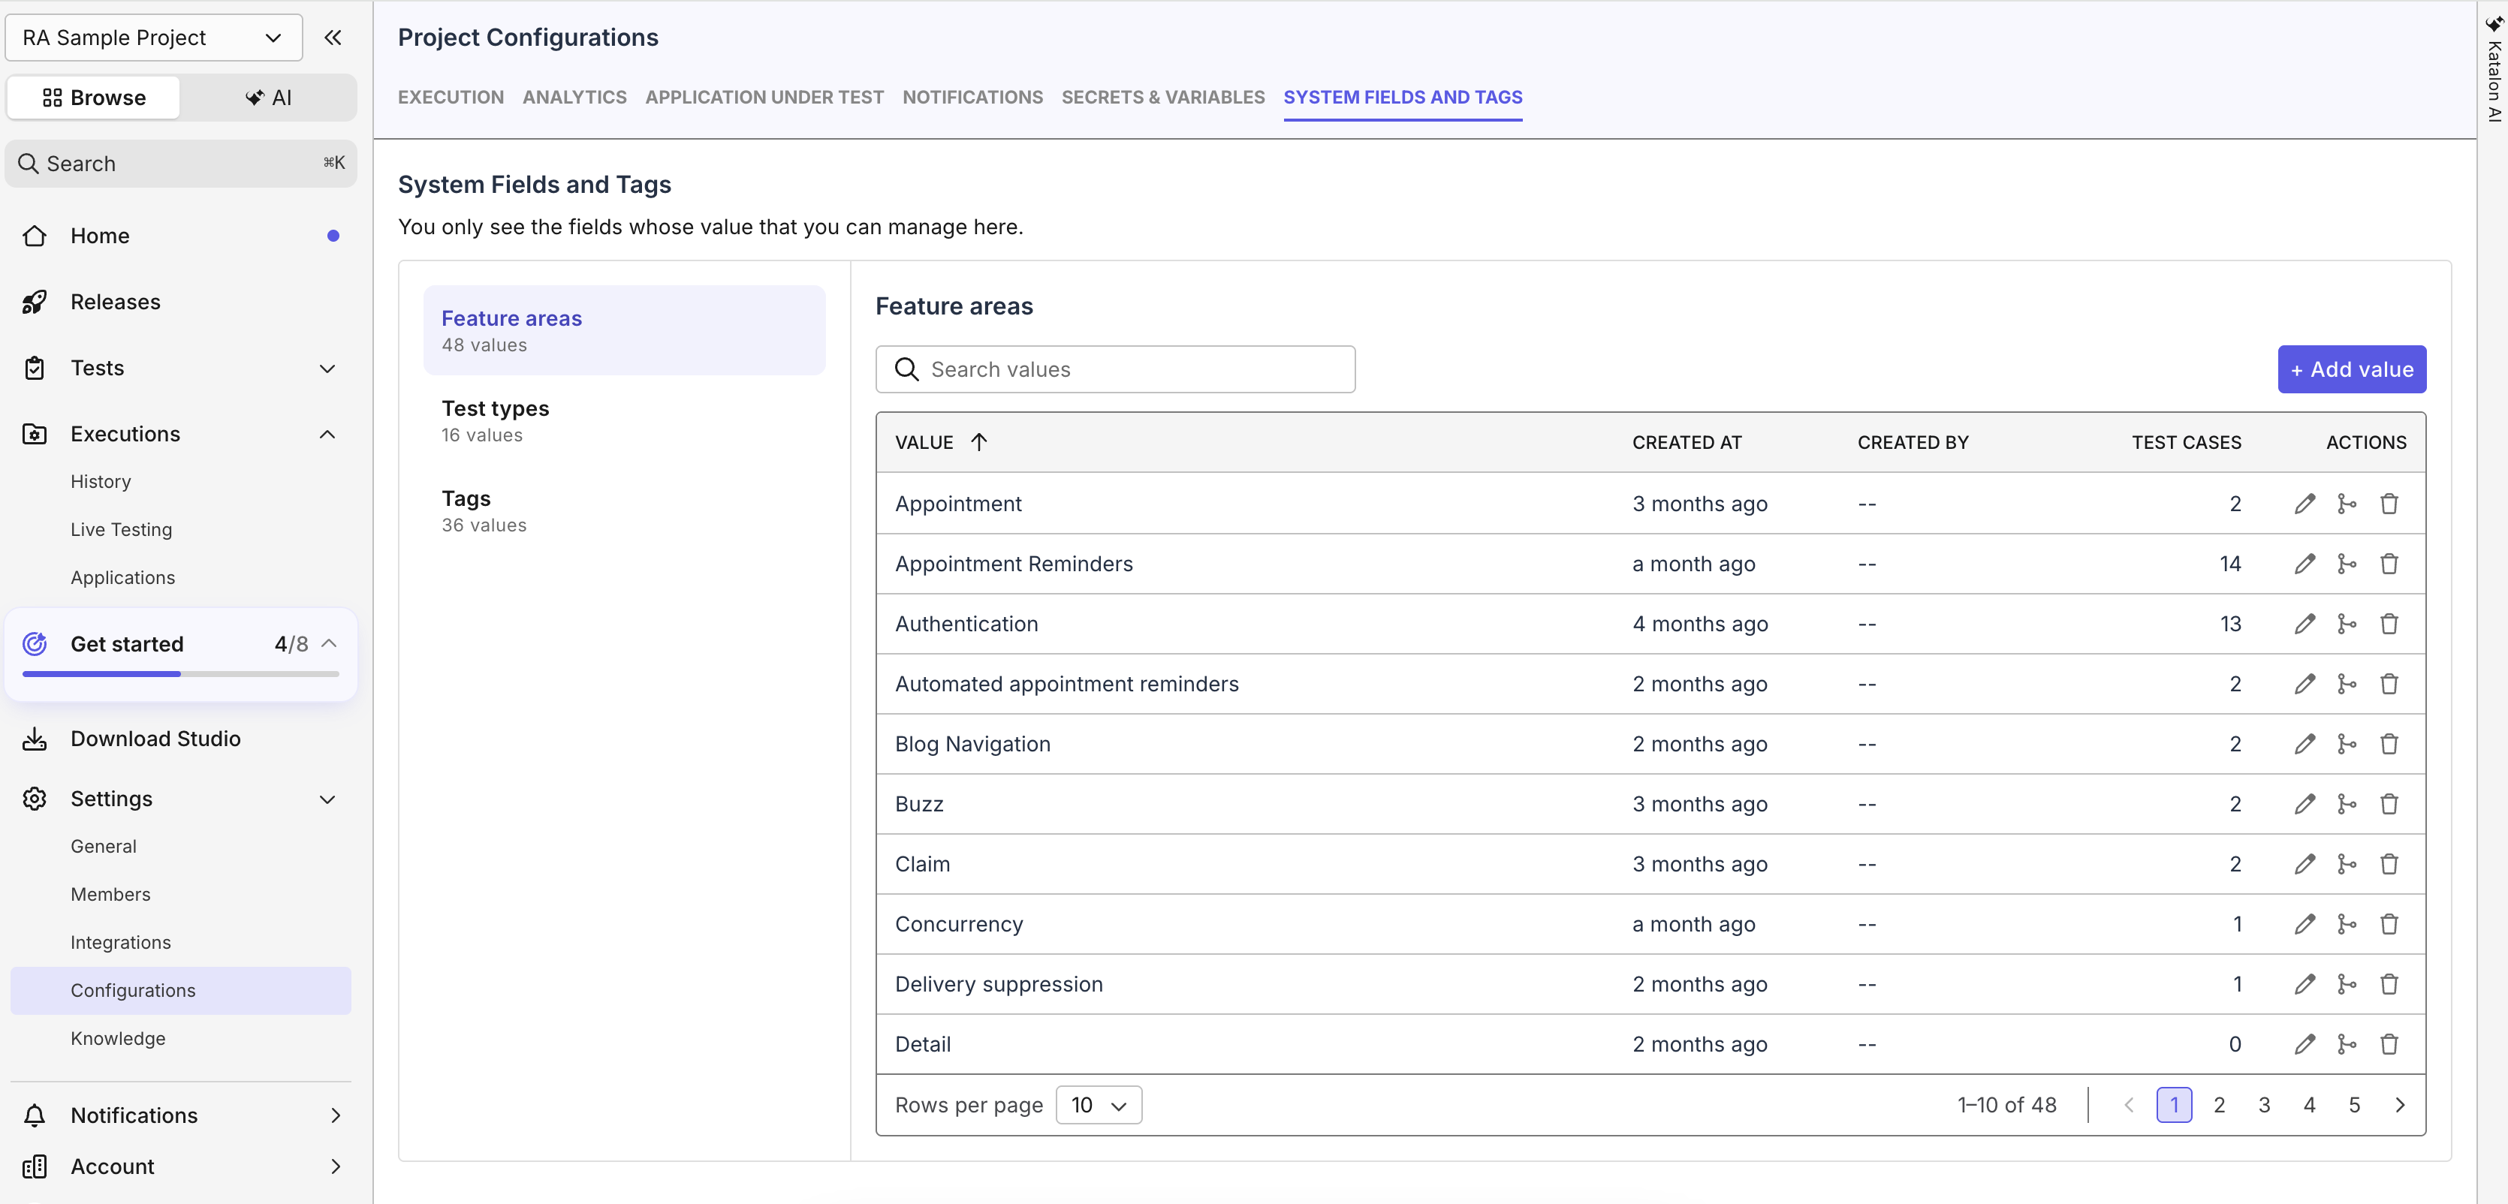
Task: Sort by VALUE column arrow
Action: click(978, 442)
